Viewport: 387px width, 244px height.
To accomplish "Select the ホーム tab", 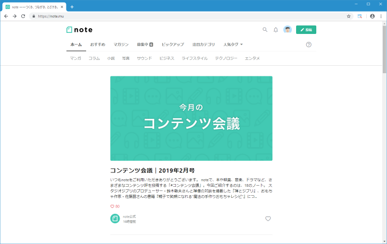I will (x=76, y=45).
